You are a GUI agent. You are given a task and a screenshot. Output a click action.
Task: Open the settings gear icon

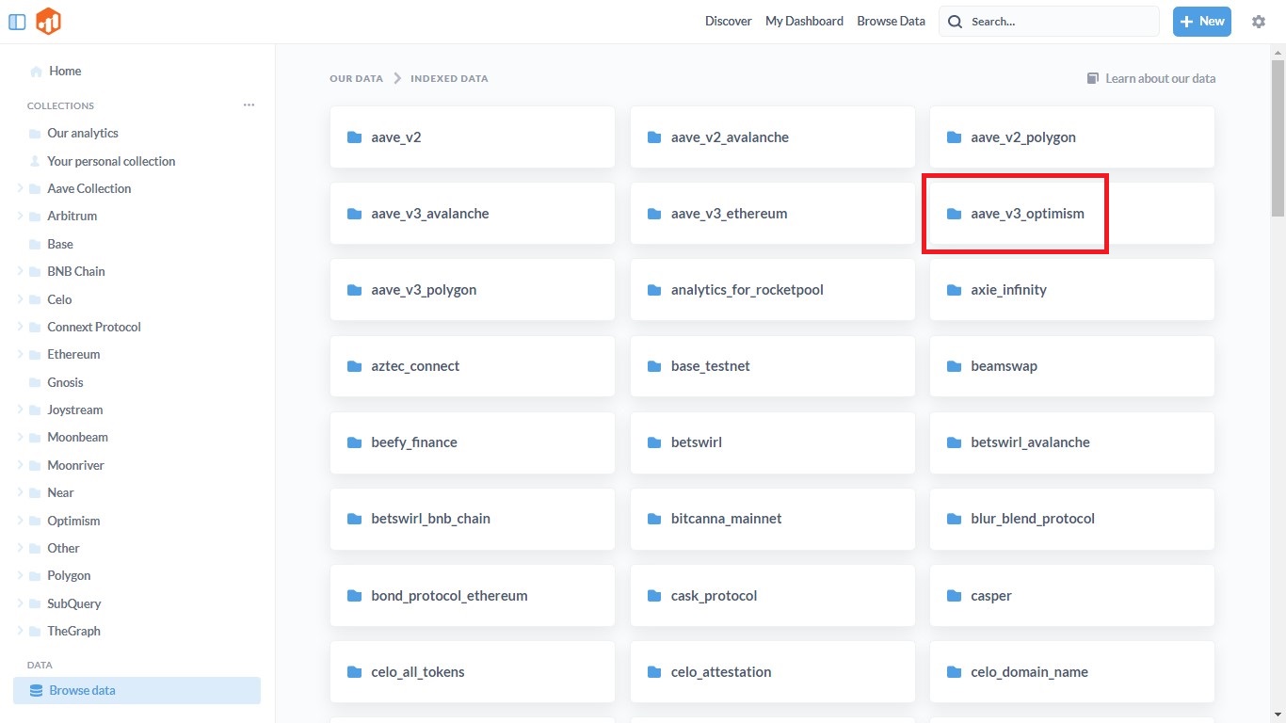coord(1259,22)
